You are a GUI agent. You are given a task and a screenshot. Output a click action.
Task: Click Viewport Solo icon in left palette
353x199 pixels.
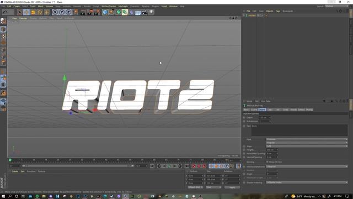pyautogui.click(x=3, y=85)
